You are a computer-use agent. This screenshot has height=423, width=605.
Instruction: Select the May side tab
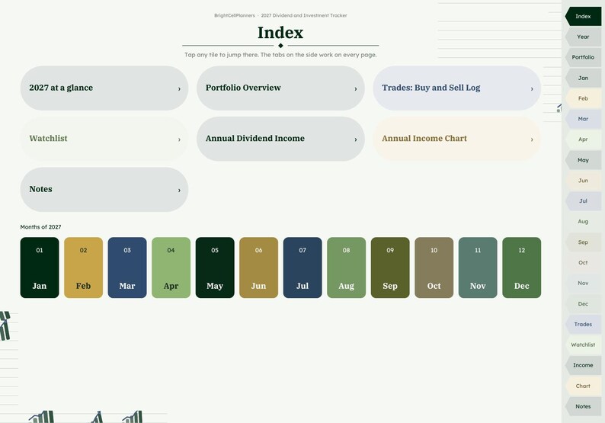pyautogui.click(x=583, y=160)
